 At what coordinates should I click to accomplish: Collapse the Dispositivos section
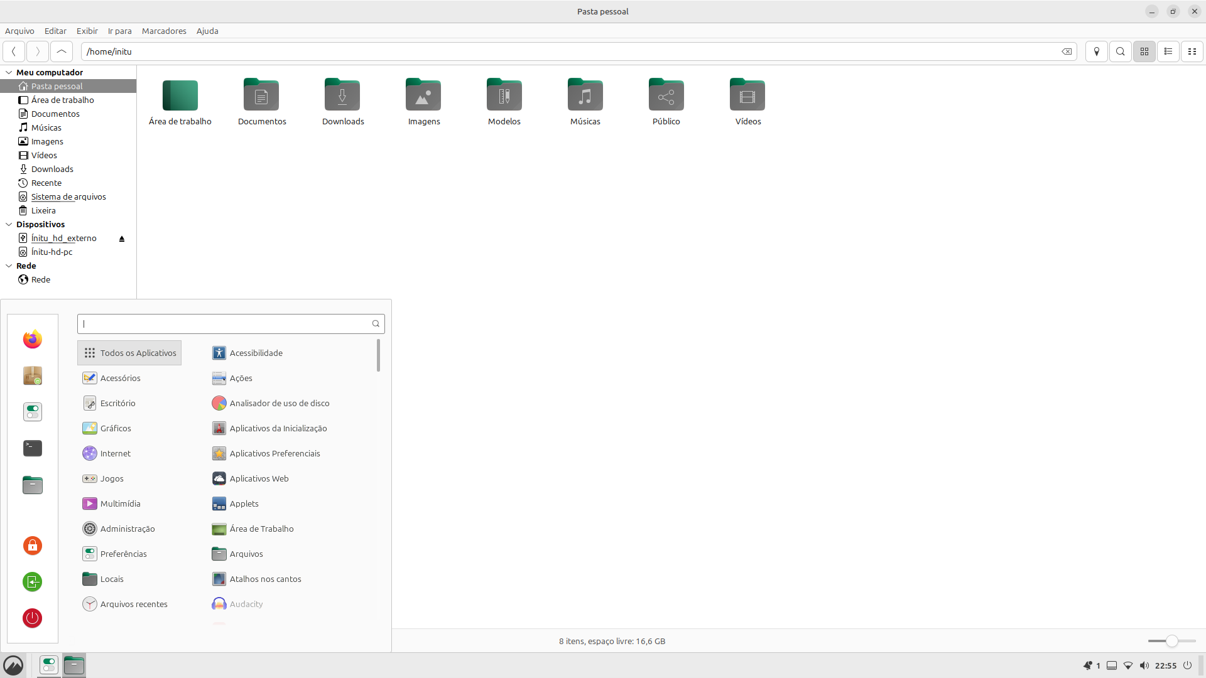click(x=9, y=224)
